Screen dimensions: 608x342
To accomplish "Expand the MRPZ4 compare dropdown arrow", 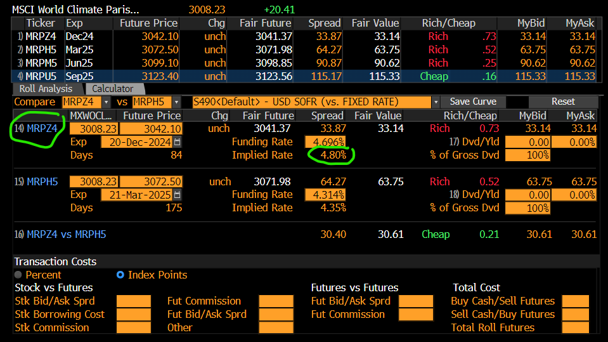I will [107, 102].
